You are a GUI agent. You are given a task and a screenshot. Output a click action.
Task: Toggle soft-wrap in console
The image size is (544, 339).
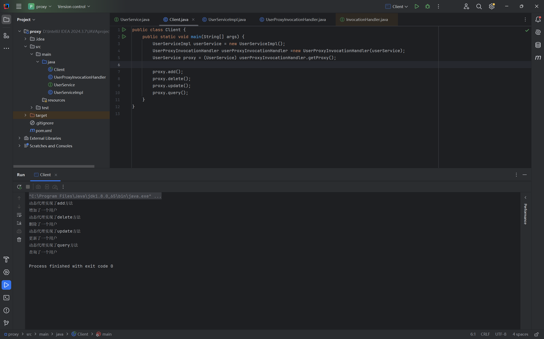(x=19, y=215)
